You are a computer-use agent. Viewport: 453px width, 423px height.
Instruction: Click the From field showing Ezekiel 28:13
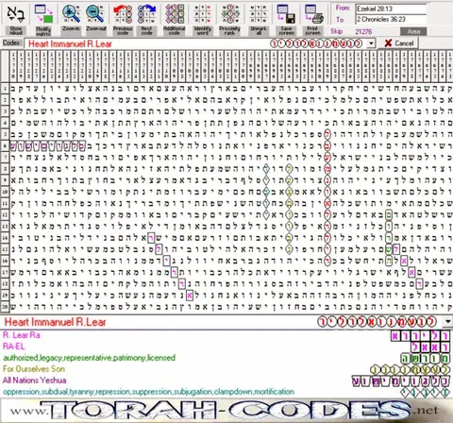(391, 8)
